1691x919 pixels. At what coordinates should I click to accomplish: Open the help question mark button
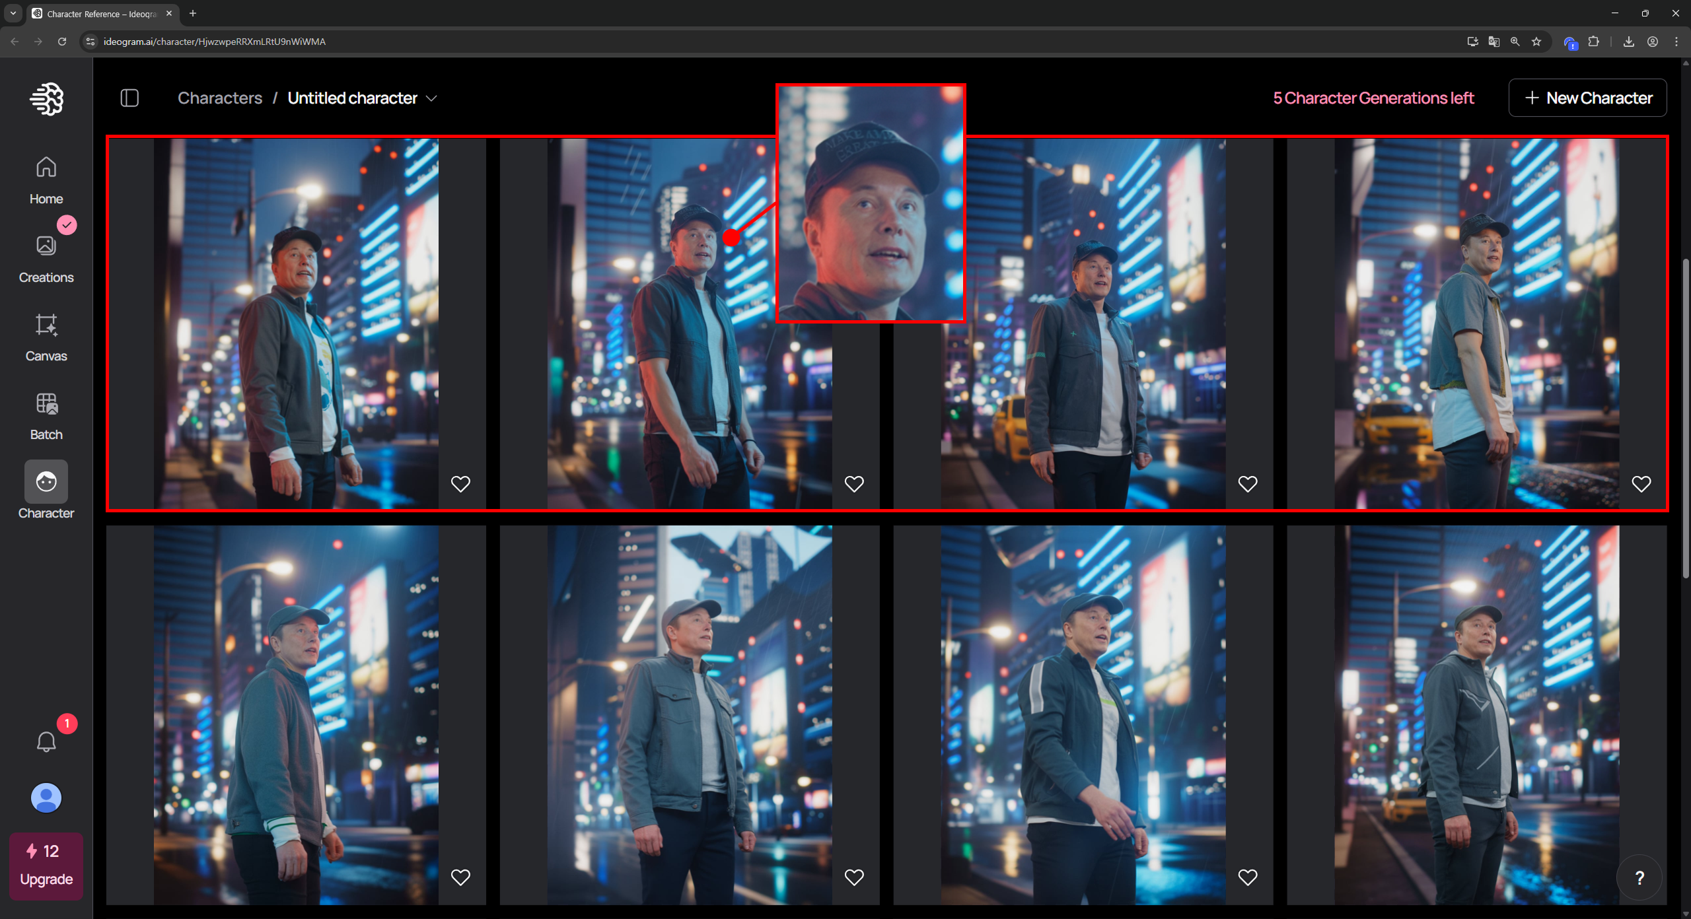click(1639, 877)
